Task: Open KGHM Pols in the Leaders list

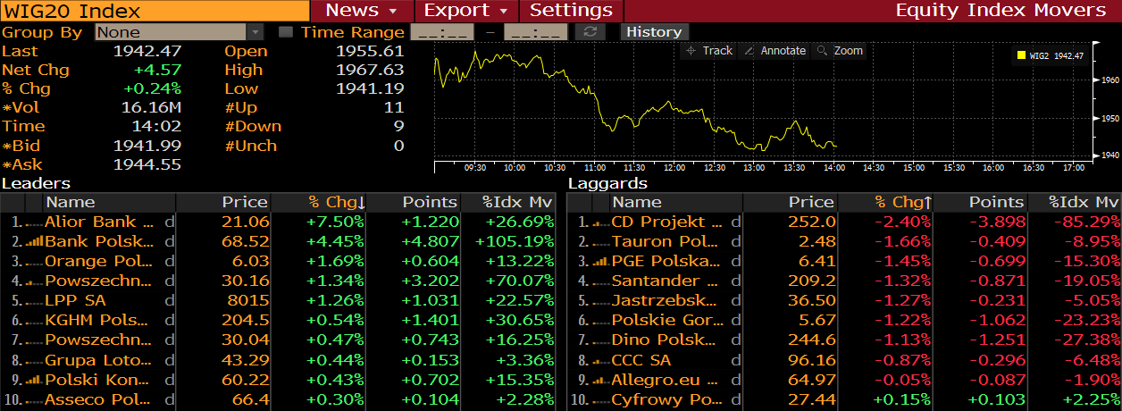Action: [97, 320]
